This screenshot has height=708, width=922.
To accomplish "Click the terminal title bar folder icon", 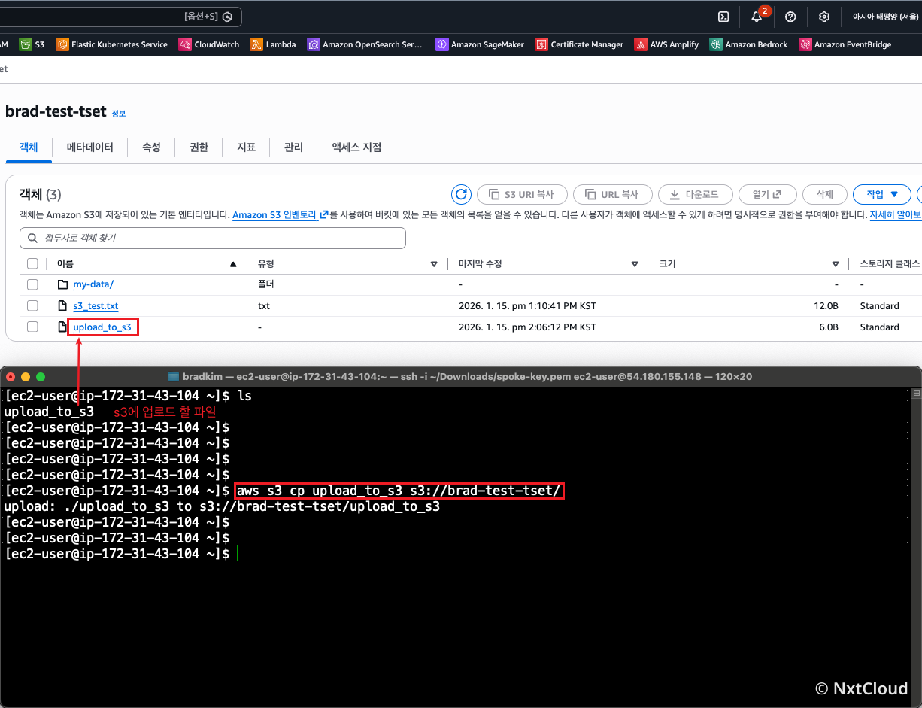I will (x=174, y=376).
